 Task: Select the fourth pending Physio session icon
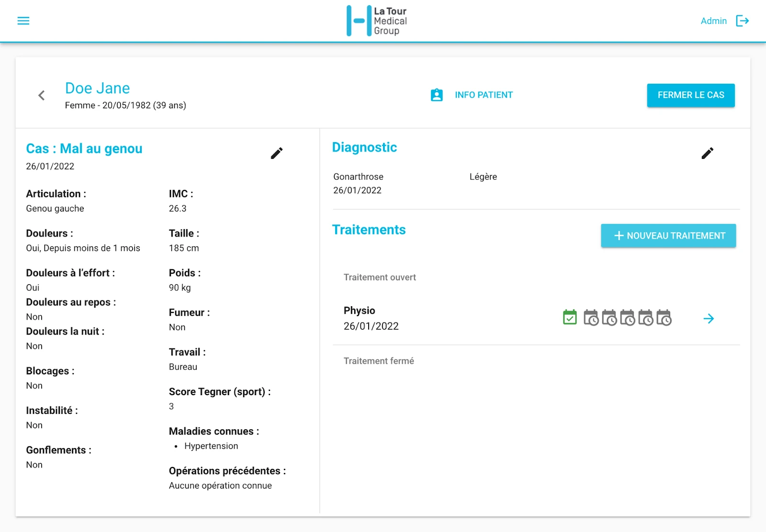645,318
